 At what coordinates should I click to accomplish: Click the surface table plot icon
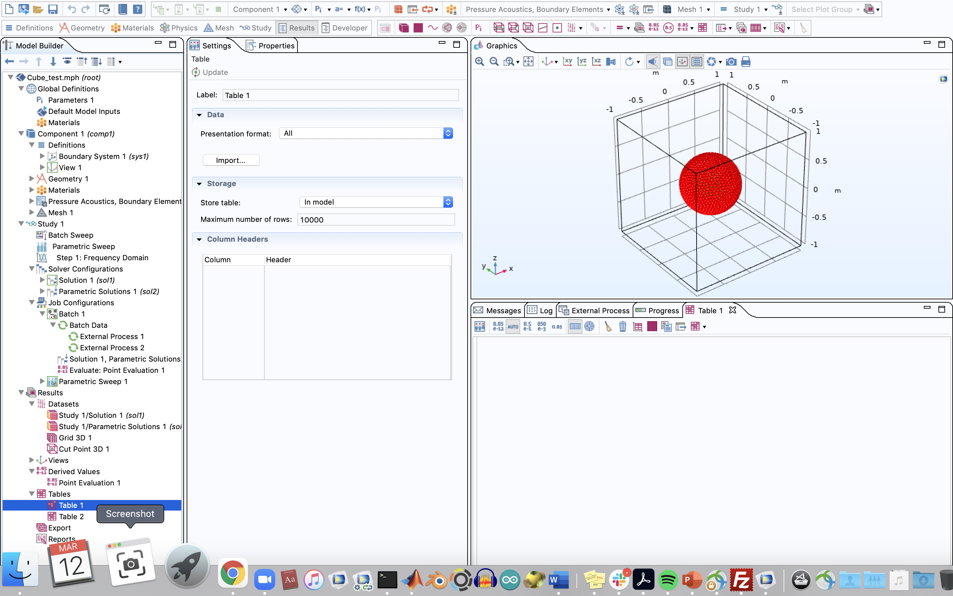(x=652, y=326)
